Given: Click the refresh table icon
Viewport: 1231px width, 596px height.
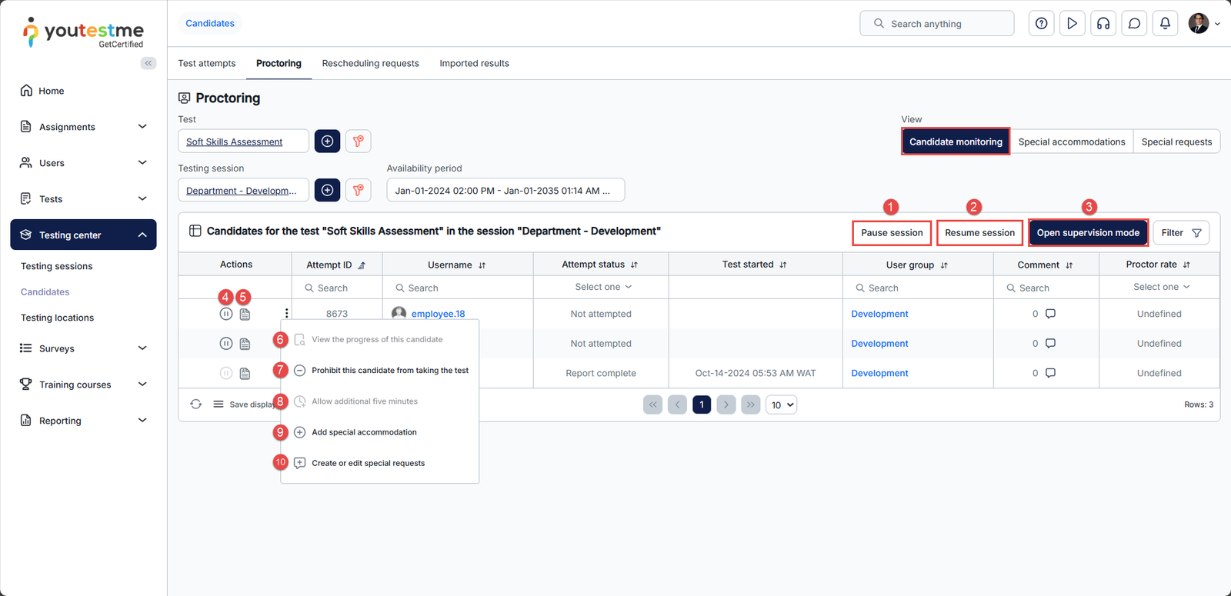Looking at the screenshot, I should 196,405.
